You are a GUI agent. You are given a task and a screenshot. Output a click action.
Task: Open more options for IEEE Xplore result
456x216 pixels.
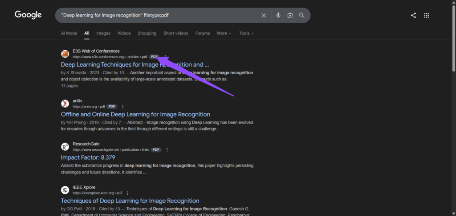click(128, 193)
